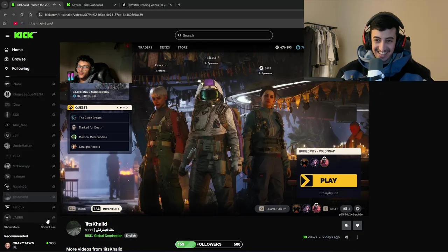Screen dimensions: 448x252
Task: Click the offline icon beside iNaax
Action: (54, 84)
